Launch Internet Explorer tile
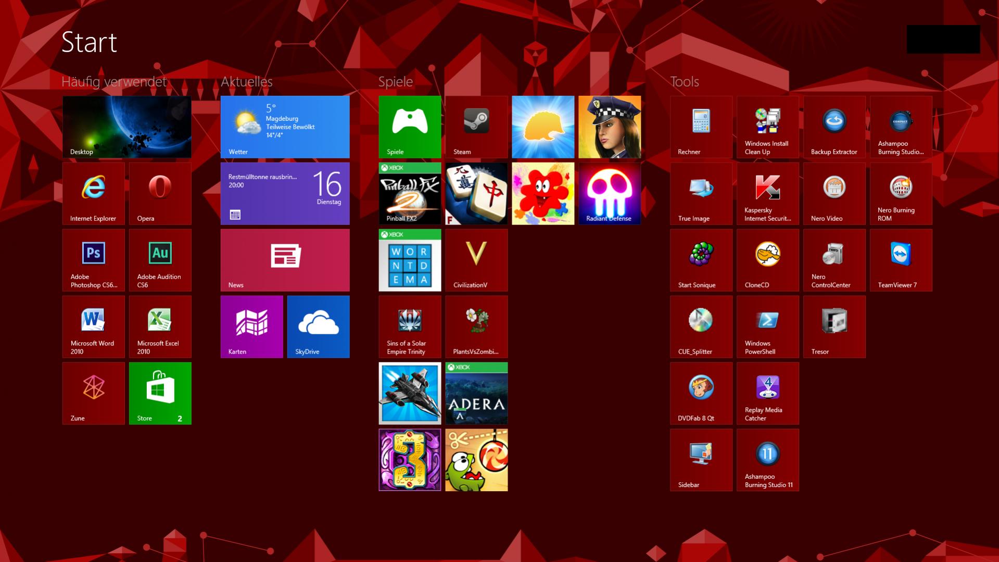The height and width of the screenshot is (562, 999). tap(94, 193)
